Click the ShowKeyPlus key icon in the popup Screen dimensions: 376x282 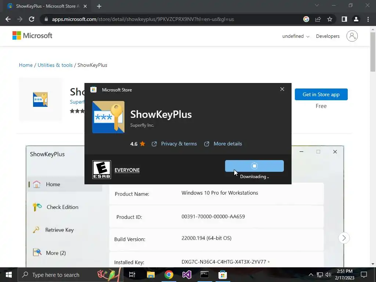pyautogui.click(x=108, y=117)
